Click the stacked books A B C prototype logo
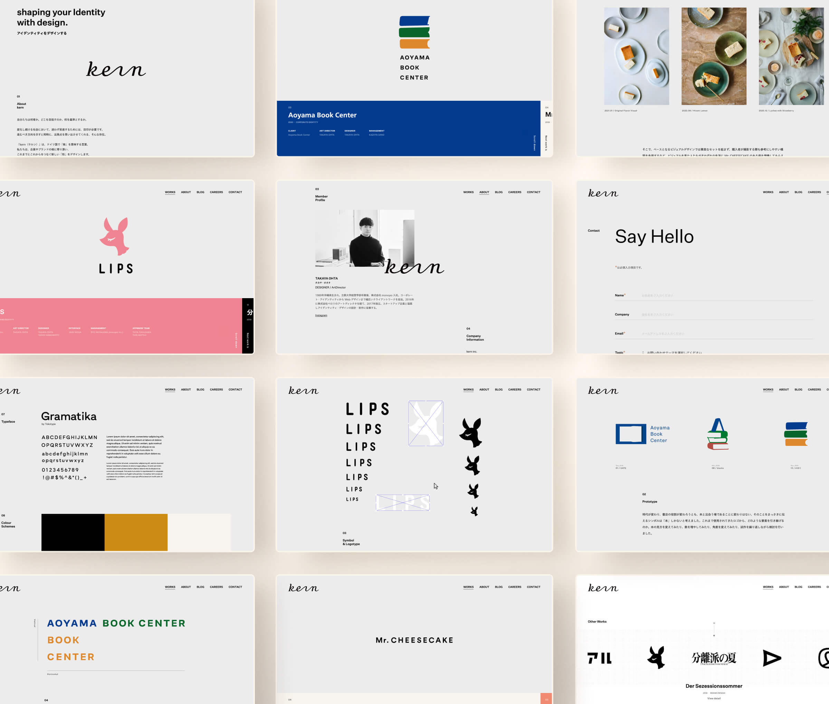Viewport: 829px width, 704px height. point(796,434)
